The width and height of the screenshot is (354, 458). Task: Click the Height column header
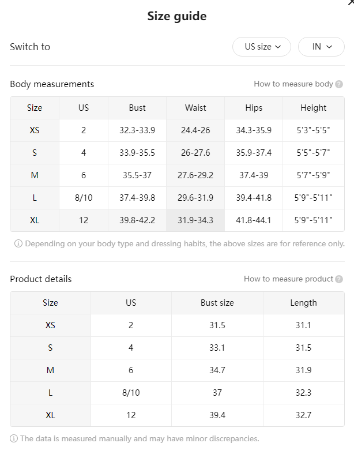[314, 108]
